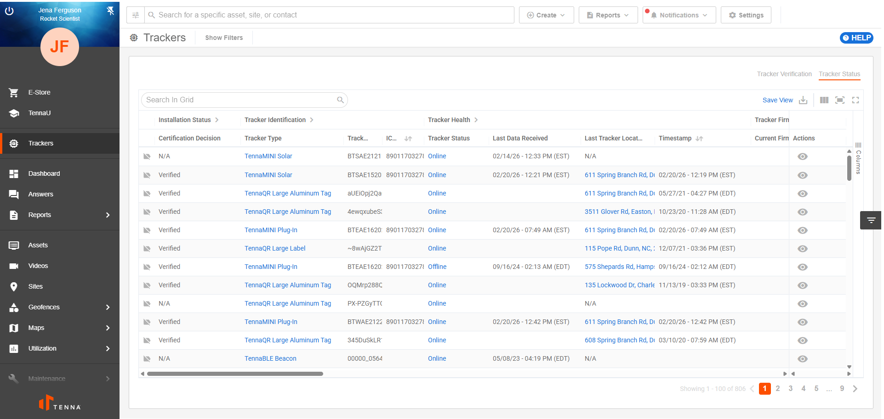Click eye icon for first TennaMINI Solar row

point(803,156)
